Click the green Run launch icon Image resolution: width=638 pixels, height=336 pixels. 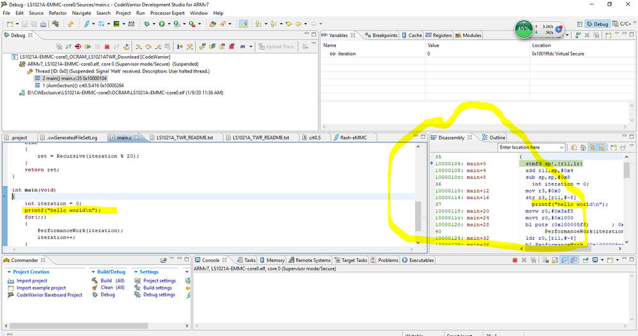162,24
